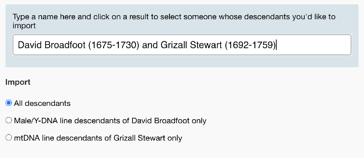Viewport: 364px width, 158px height.
Task: Select the All descendants radio button
Action: tap(9, 103)
